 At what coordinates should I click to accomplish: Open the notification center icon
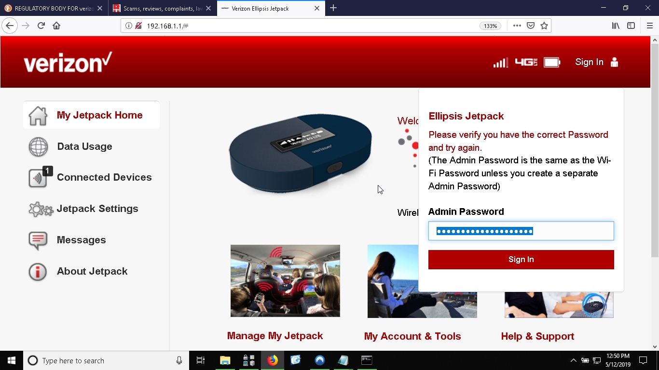tap(643, 360)
